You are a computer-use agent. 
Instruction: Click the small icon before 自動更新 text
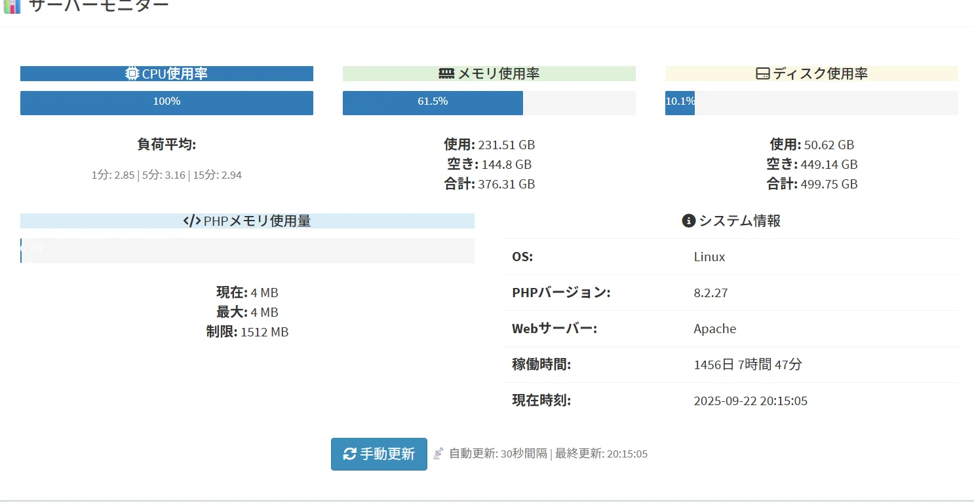click(438, 454)
